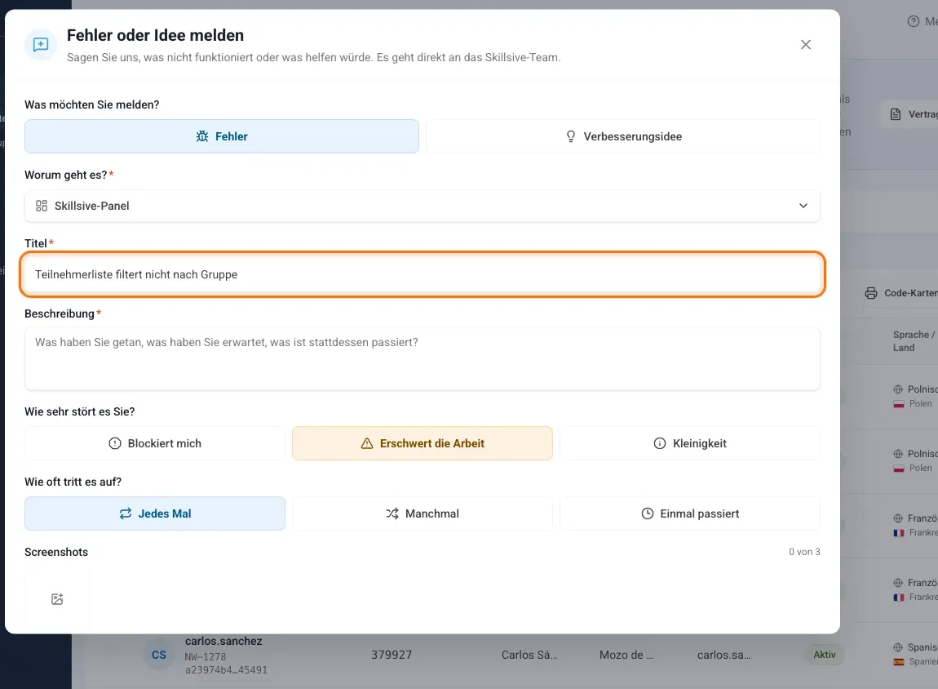This screenshot has height=689, width=938.
Task: Select Jedes Mal frequency button
Action: [155, 513]
